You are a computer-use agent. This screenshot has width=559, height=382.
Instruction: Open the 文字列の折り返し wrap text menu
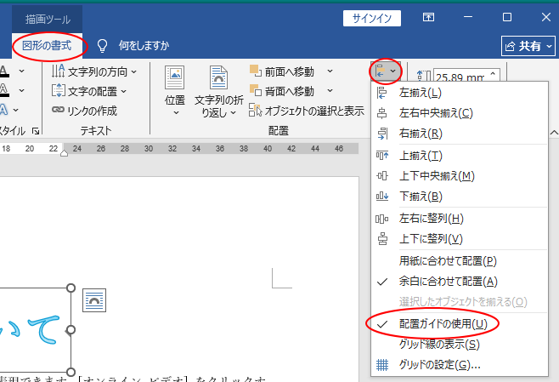click(x=219, y=91)
